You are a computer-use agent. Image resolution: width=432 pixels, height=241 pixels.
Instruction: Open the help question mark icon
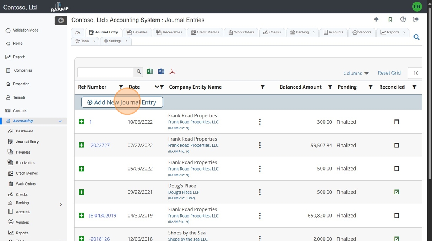click(x=403, y=19)
